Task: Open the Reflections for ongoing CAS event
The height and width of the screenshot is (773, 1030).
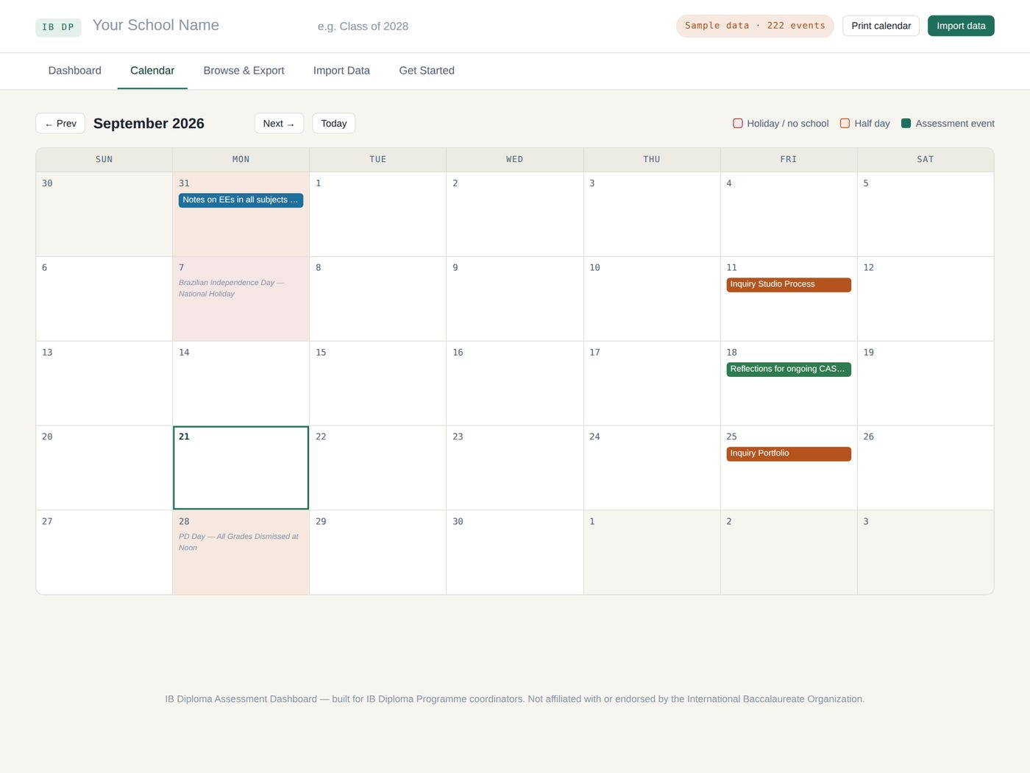Action: 789,370
